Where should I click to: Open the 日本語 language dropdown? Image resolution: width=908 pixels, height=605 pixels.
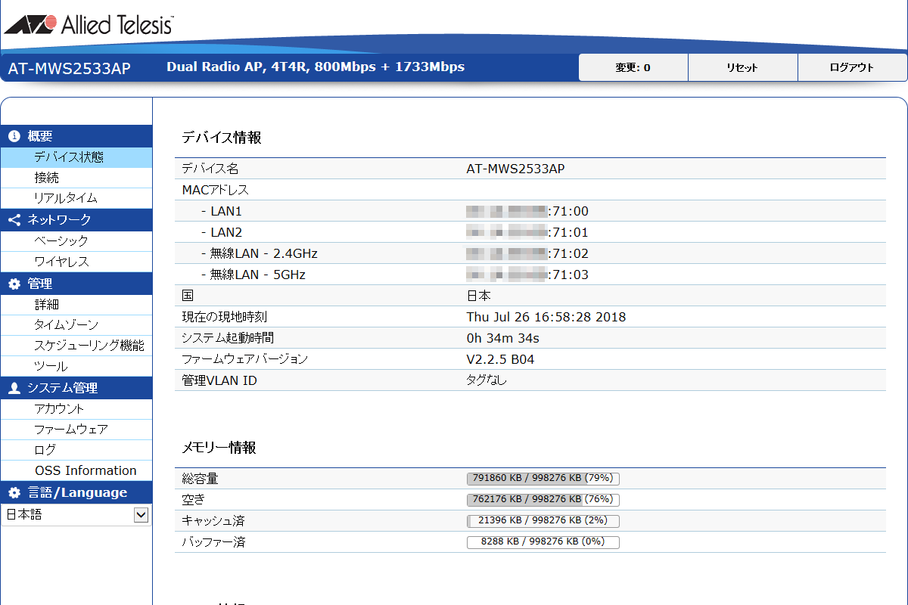click(x=76, y=515)
